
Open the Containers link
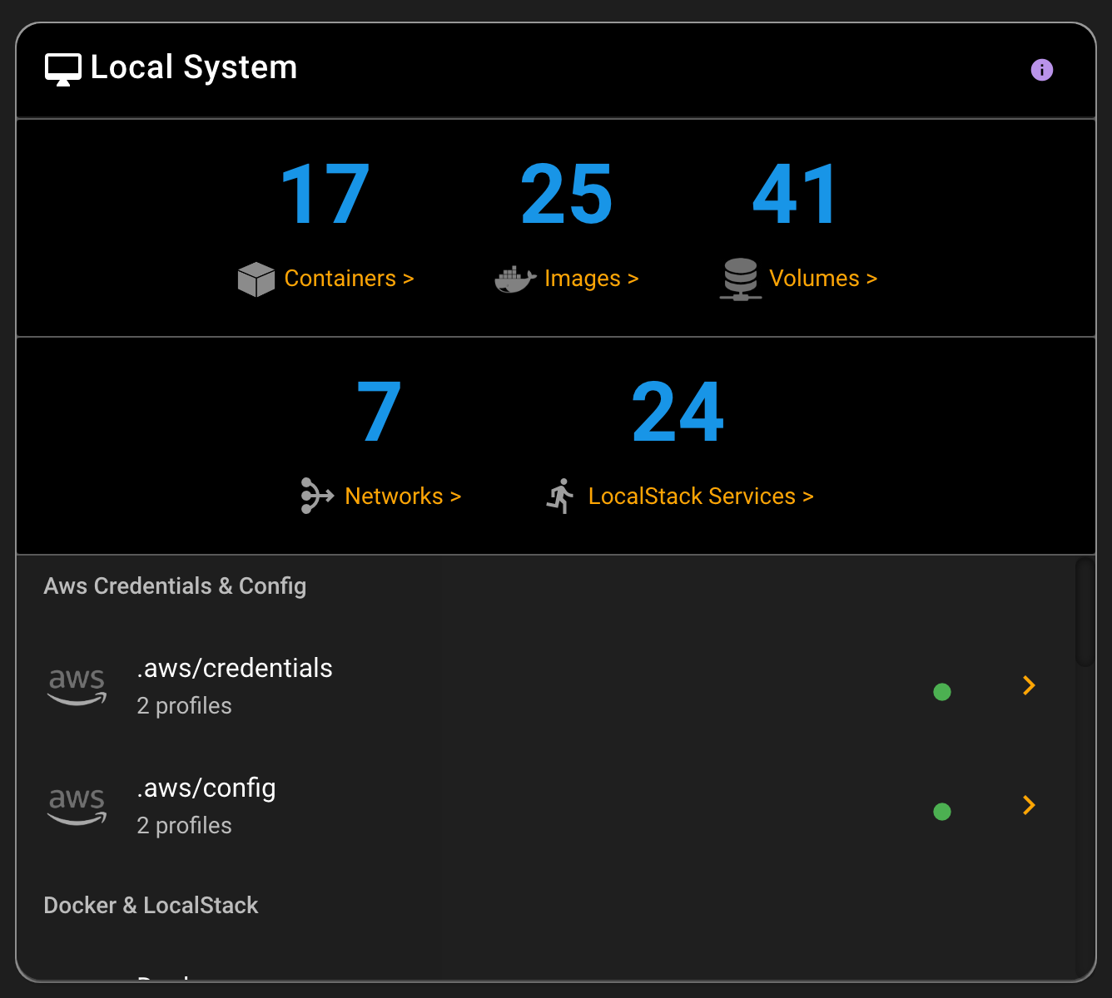[349, 278]
